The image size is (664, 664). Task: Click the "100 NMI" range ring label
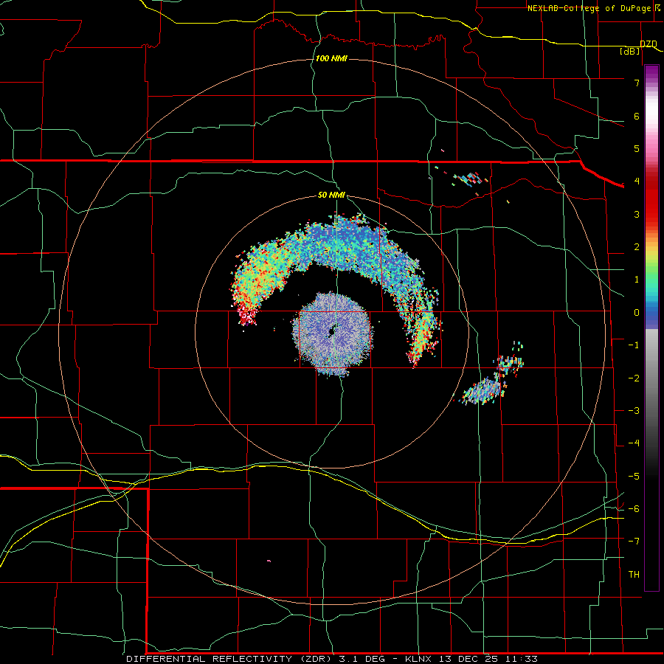click(331, 58)
